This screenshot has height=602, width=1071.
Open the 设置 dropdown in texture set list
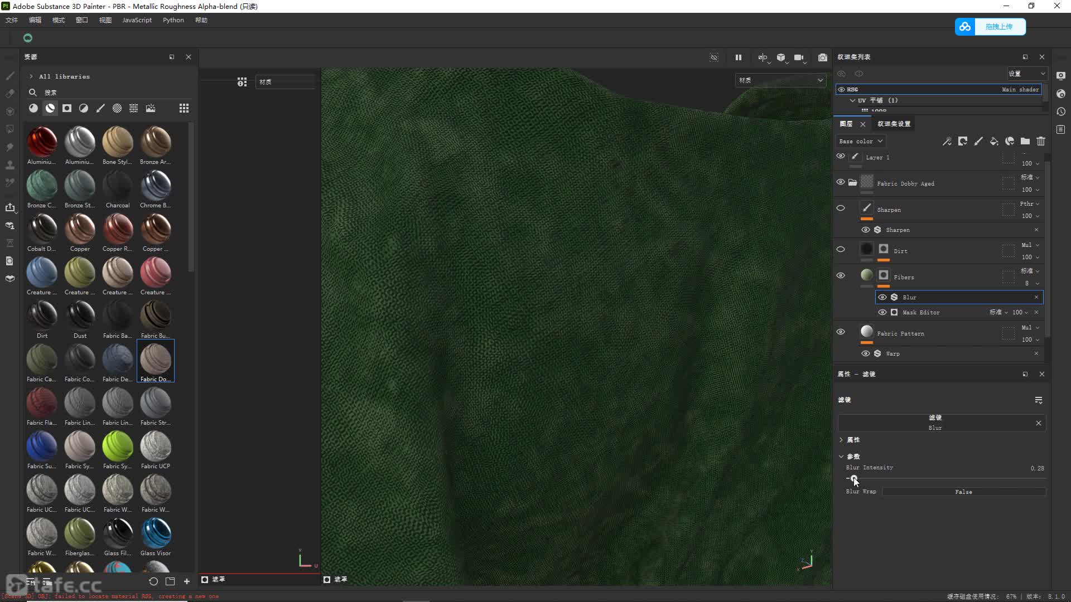[x=1027, y=74]
